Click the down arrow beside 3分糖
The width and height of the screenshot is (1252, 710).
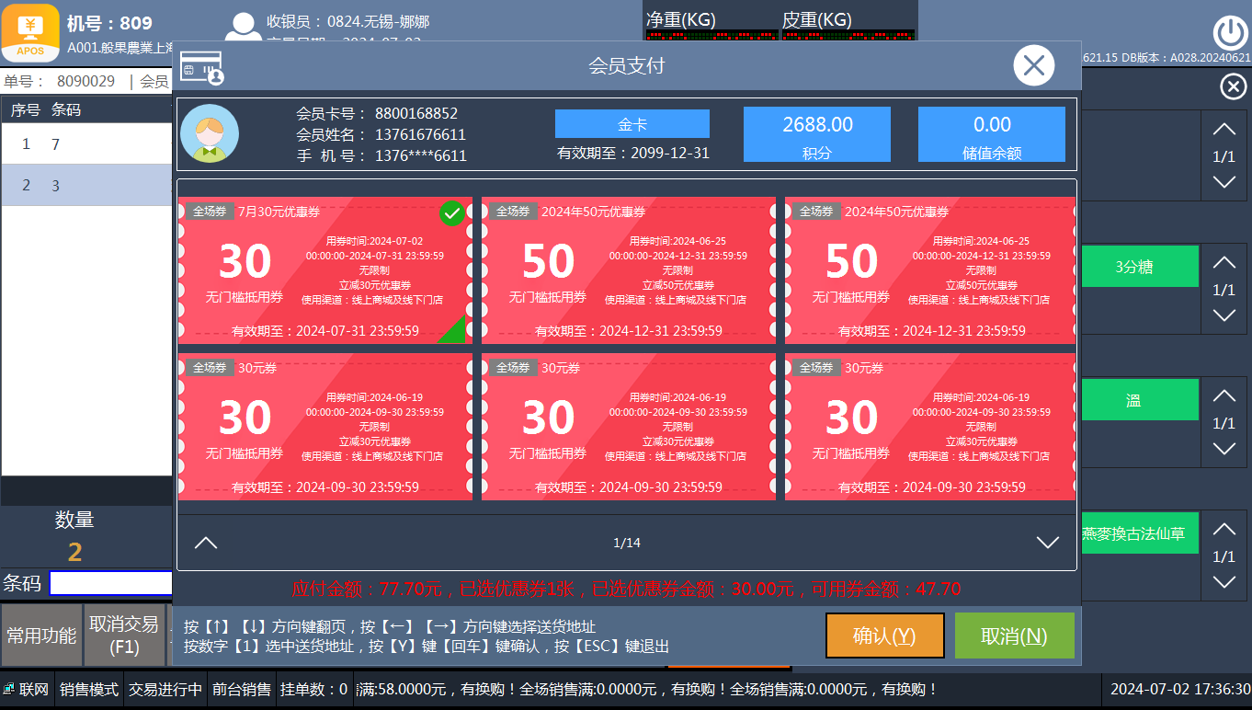point(1224,315)
